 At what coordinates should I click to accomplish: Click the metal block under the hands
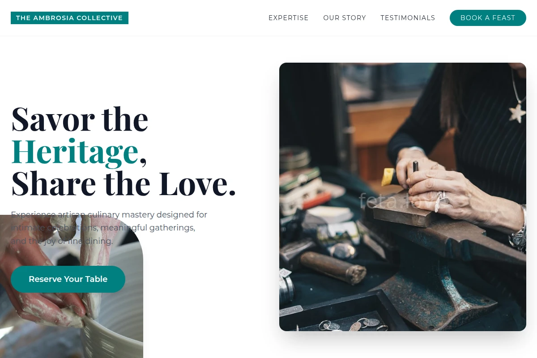point(403,215)
